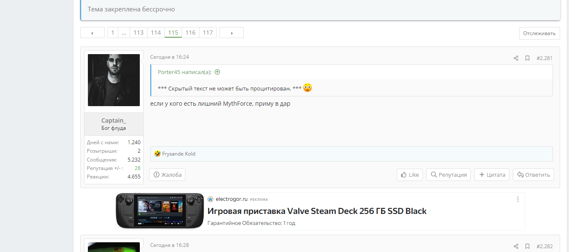The height and width of the screenshot is (252, 569).
Task: Jump to quoted post via arrow icon
Action: [217, 72]
